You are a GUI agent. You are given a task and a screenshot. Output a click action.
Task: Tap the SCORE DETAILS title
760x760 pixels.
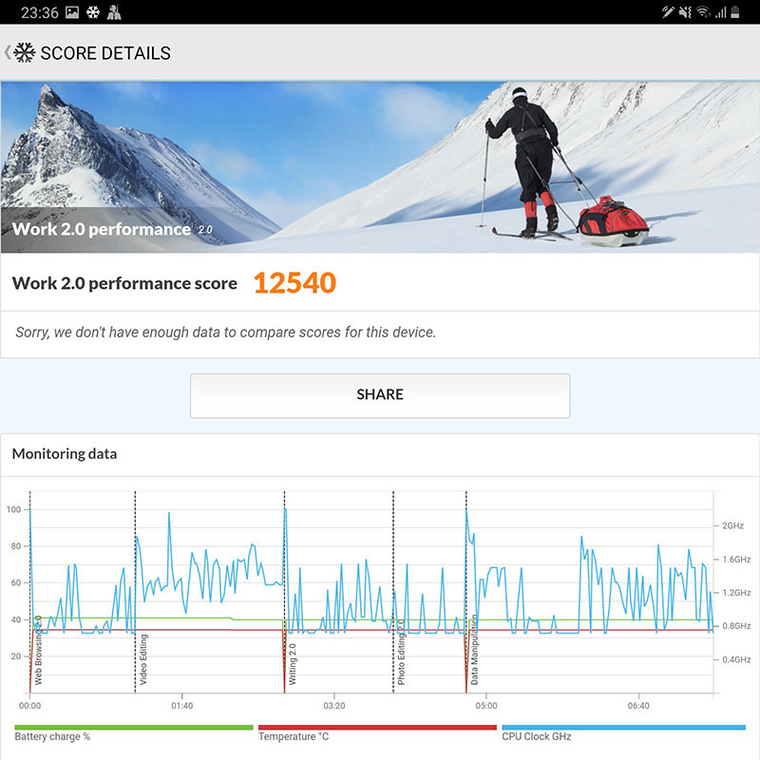pyautogui.click(x=105, y=53)
